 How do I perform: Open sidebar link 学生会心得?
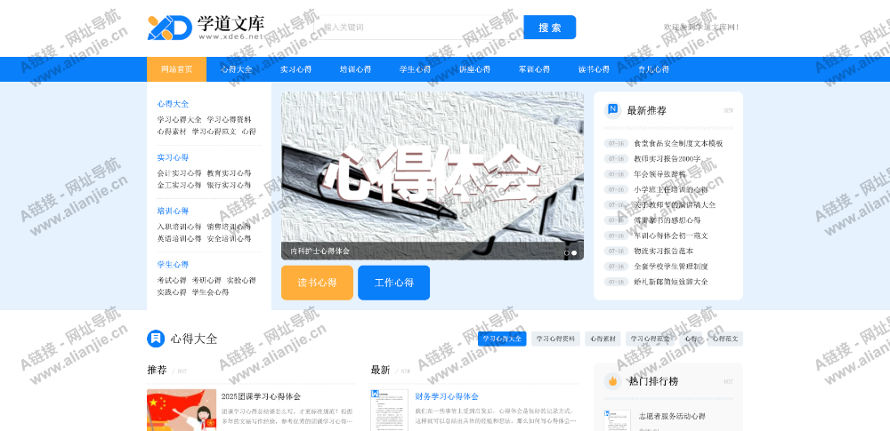click(x=211, y=292)
